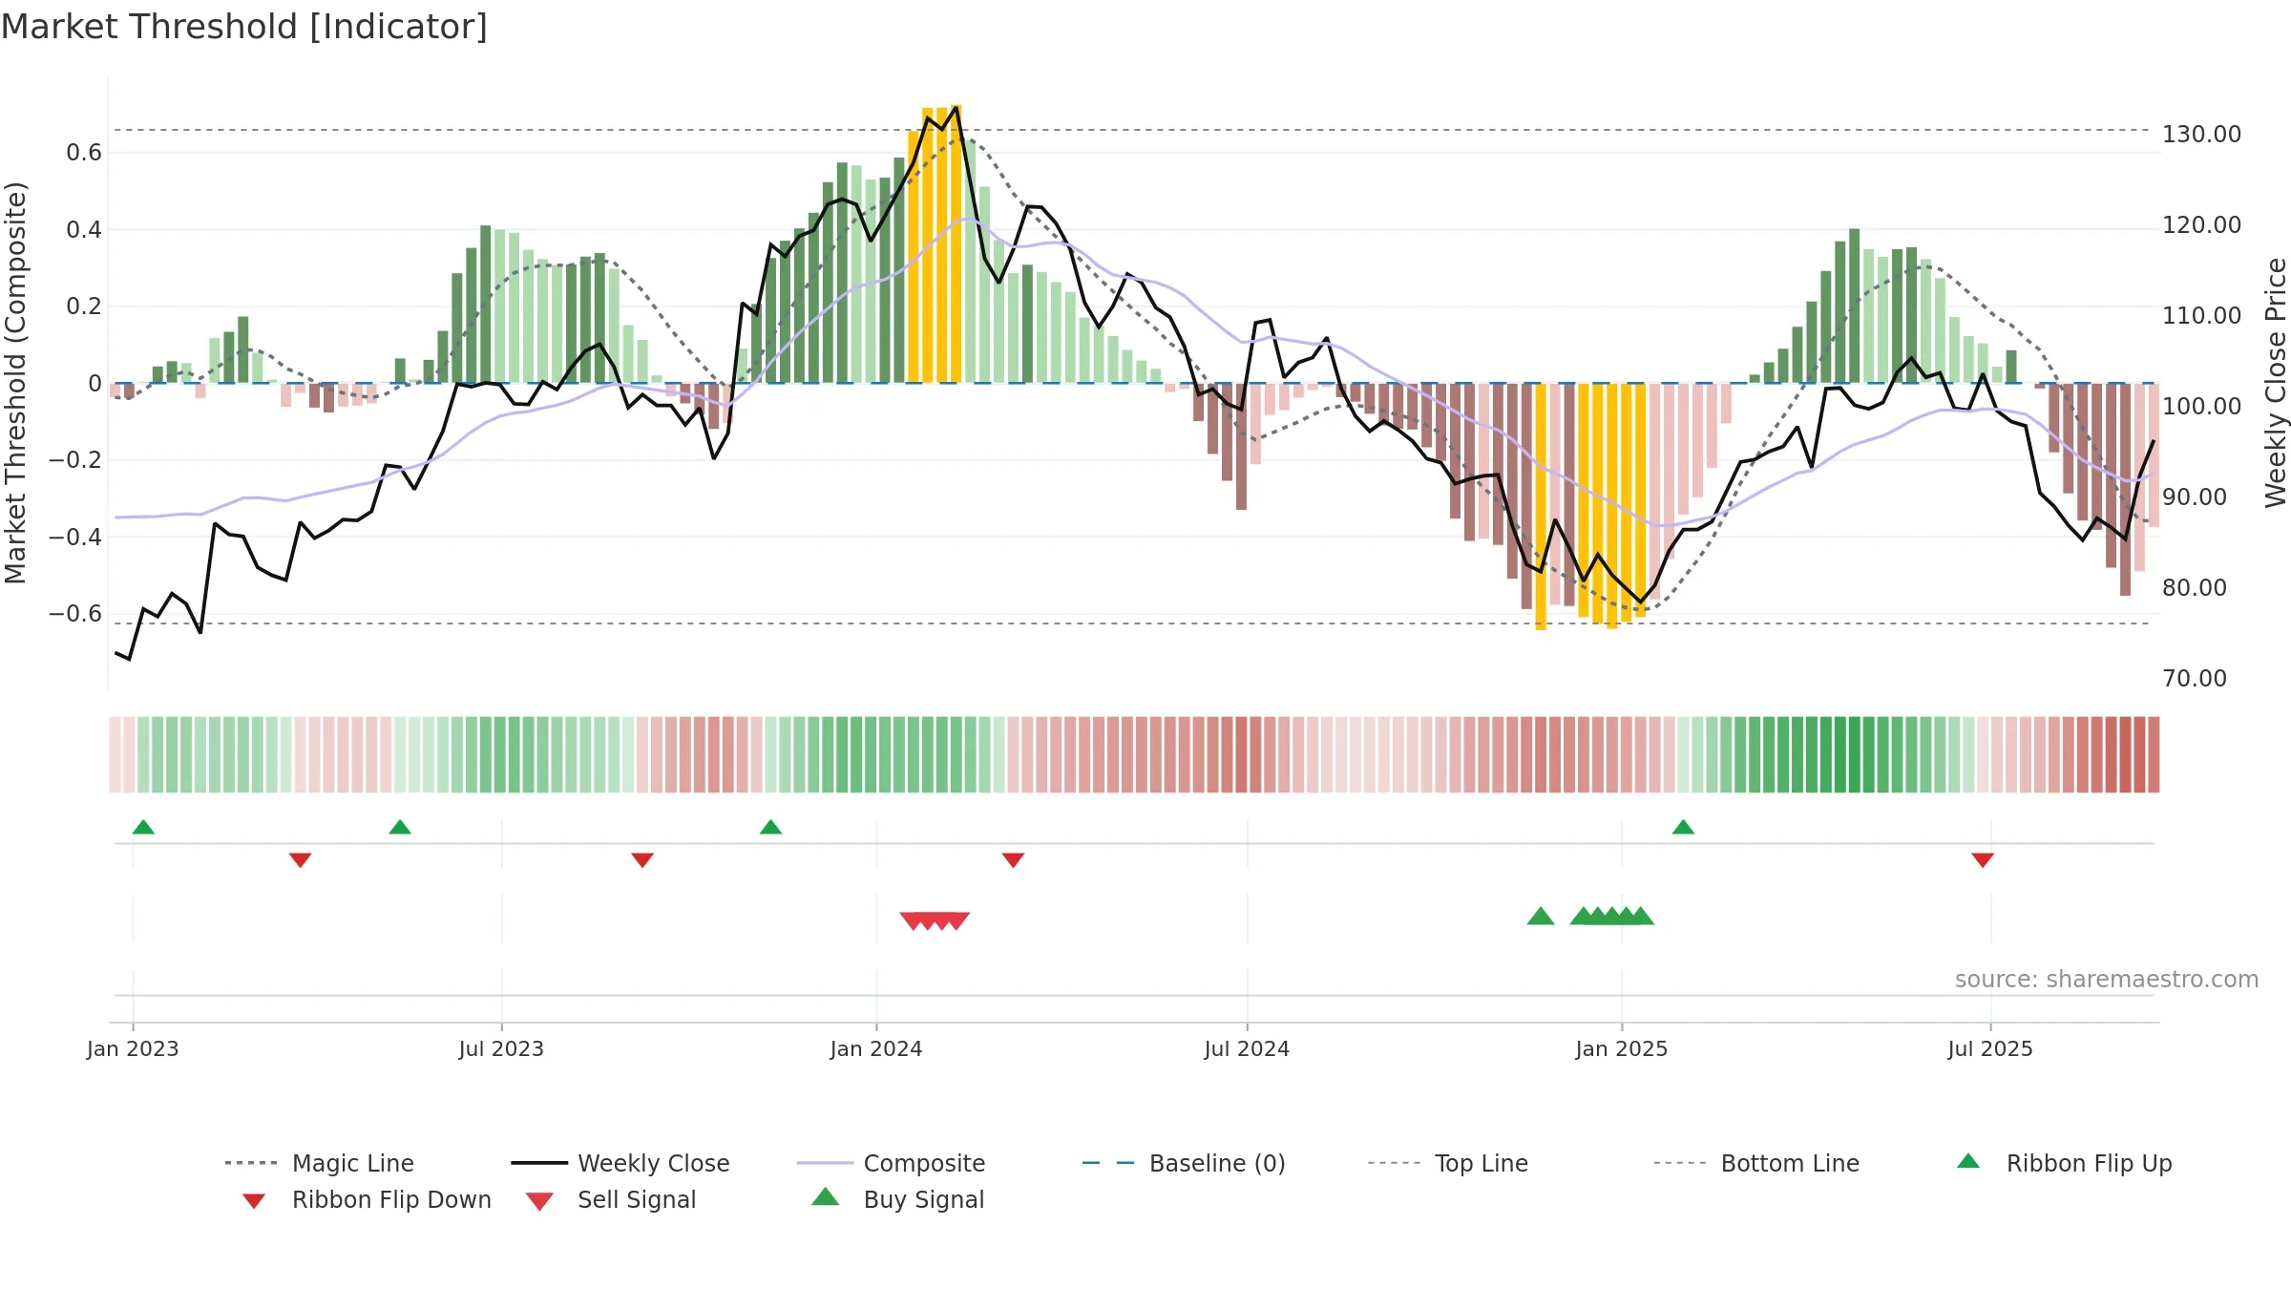The height and width of the screenshot is (1289, 2291).
Task: Click the Market Threshold [Indicator] chart title
Action: coord(244,27)
